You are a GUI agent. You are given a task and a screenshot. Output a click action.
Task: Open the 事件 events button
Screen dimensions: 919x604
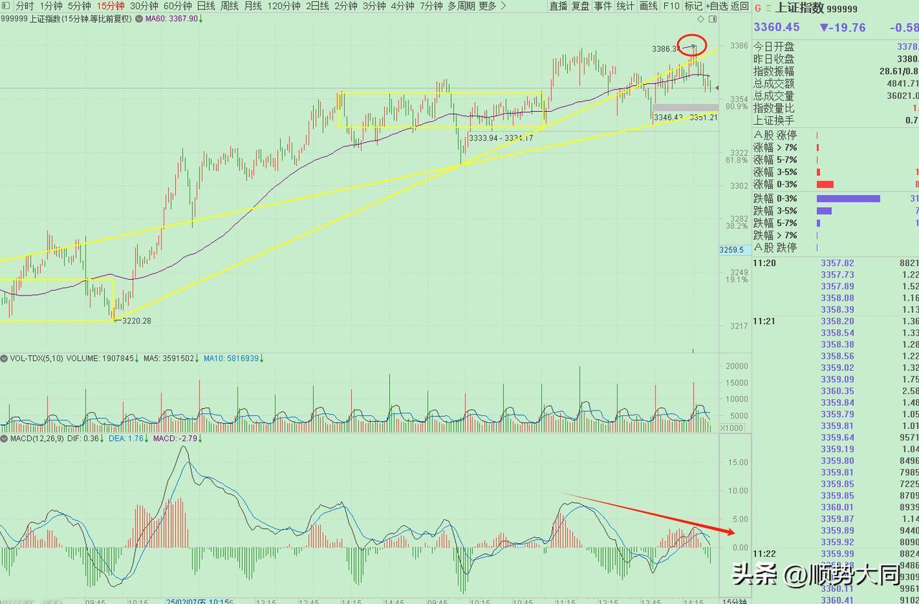(603, 6)
